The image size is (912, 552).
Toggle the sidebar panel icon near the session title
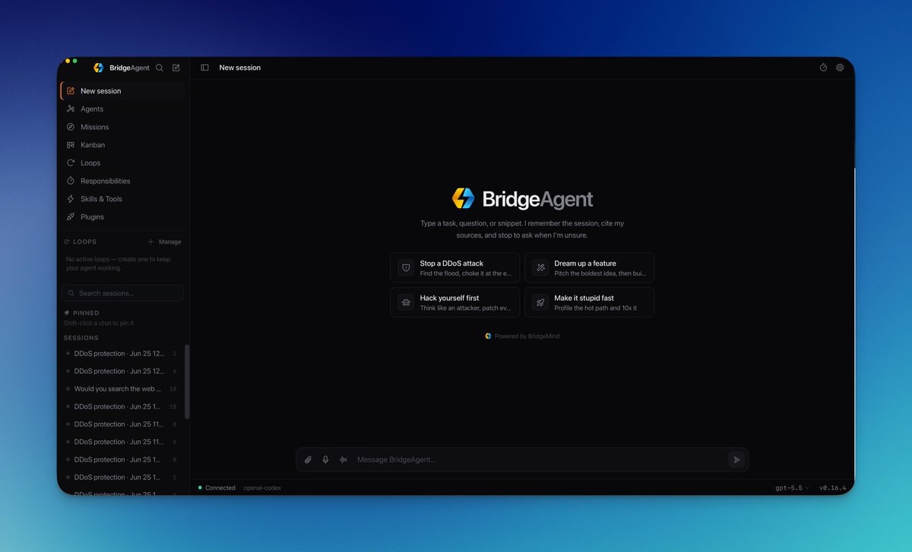point(204,68)
